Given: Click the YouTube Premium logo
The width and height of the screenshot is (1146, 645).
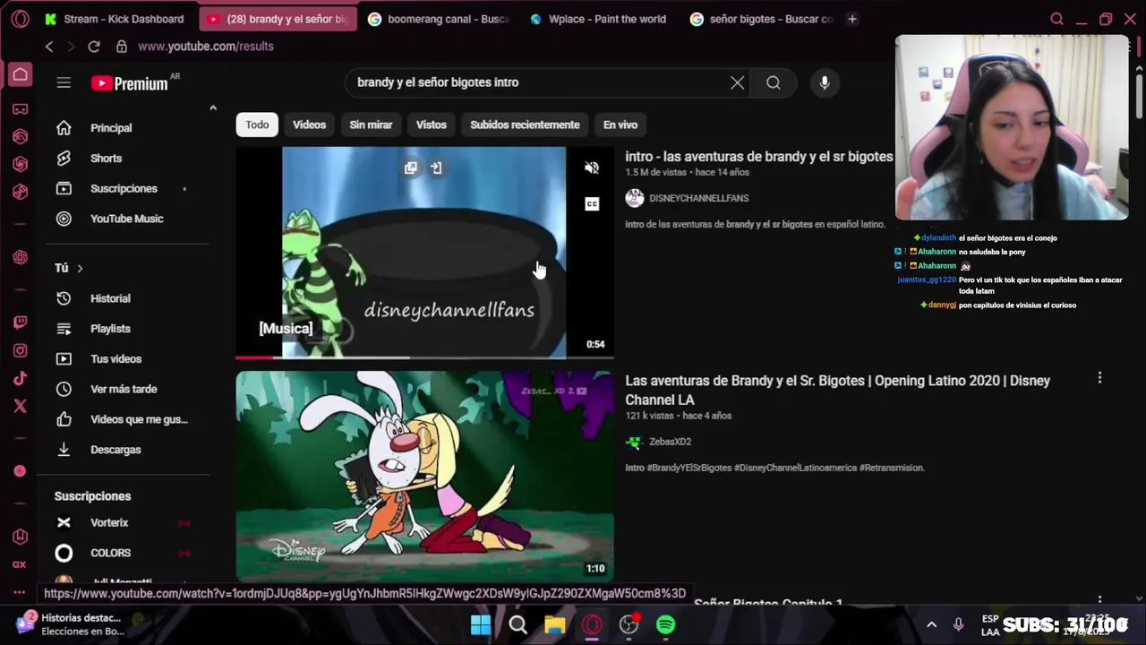Looking at the screenshot, I should click(130, 83).
